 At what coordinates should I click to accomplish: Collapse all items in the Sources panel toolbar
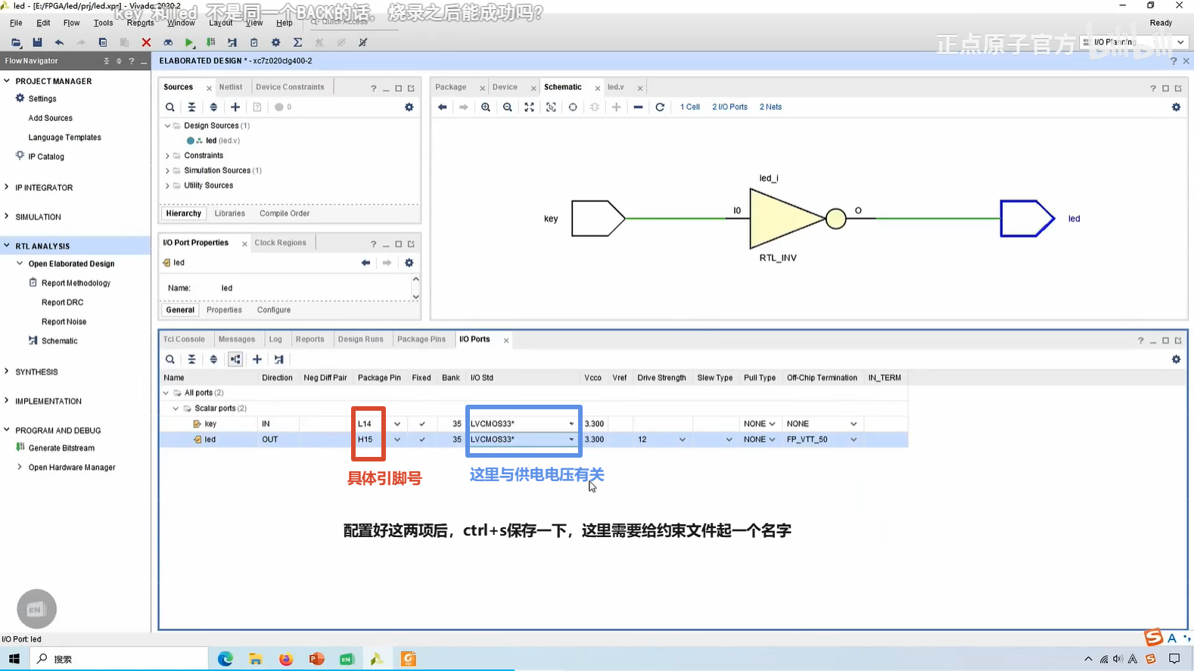click(192, 107)
